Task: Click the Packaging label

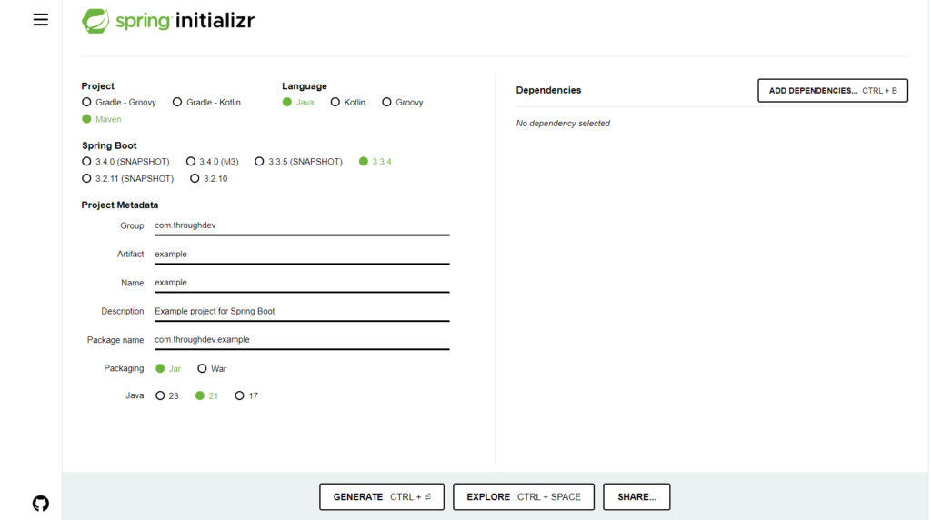Action: 124,368
